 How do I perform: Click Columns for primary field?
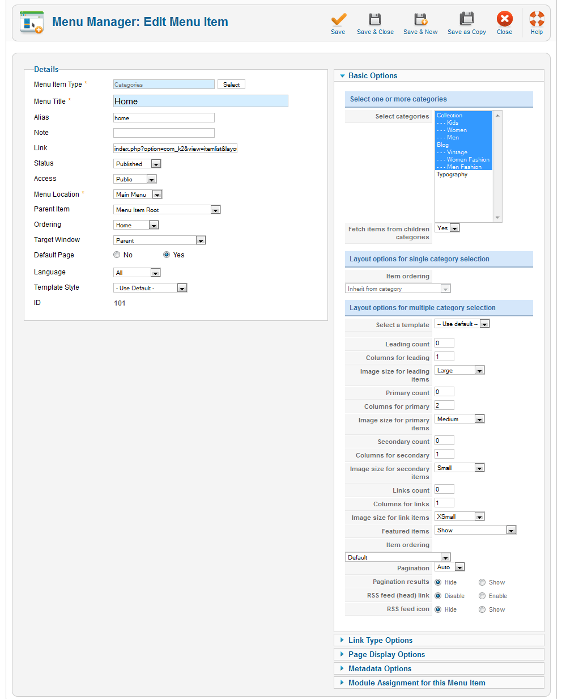[444, 405]
